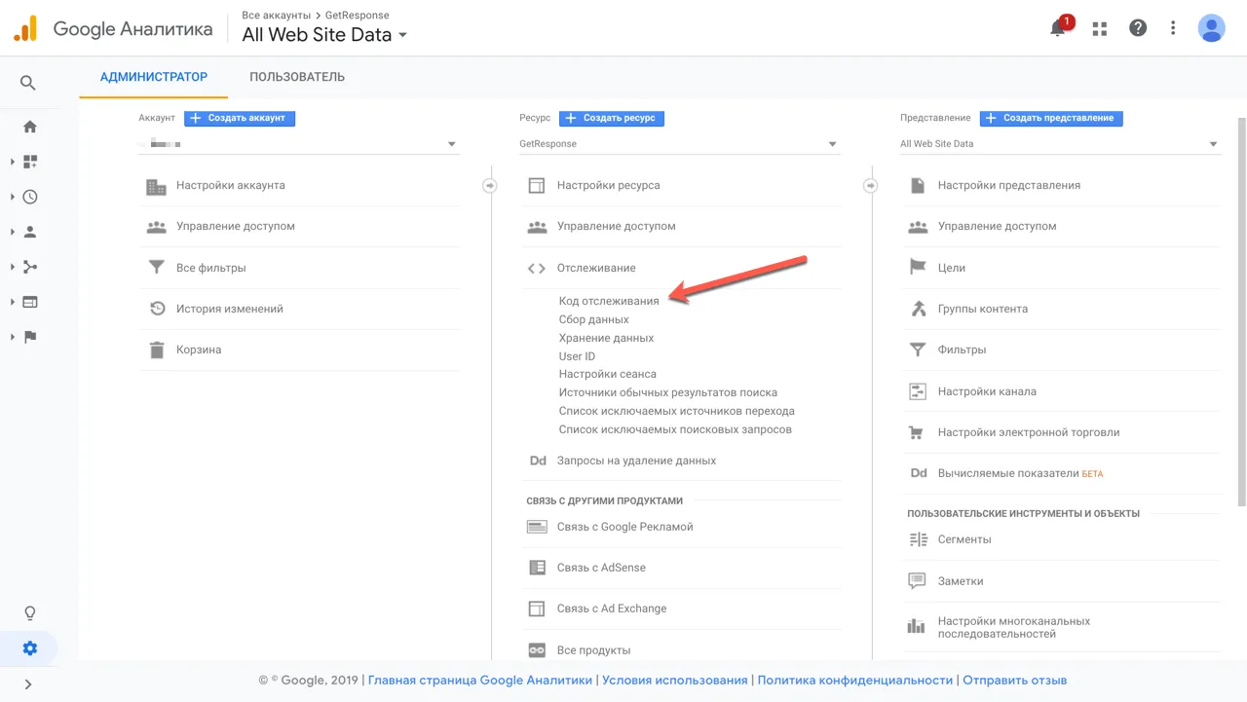This screenshot has width=1247, height=702.
Task: Click the electronic commerce cart icon
Action: (917, 432)
